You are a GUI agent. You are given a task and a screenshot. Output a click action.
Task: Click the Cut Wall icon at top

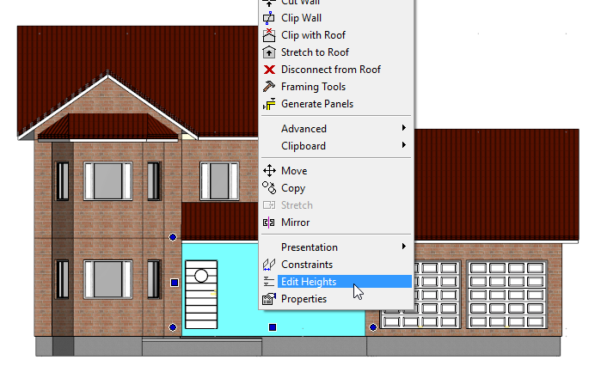tap(269, 3)
